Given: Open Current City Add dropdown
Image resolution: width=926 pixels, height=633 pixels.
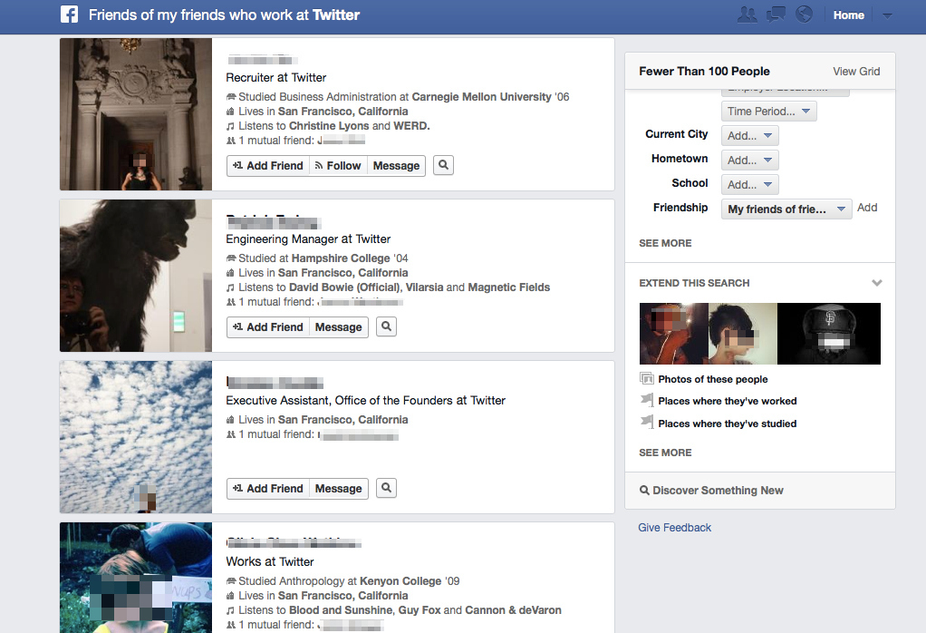Looking at the screenshot, I should tap(750, 136).
